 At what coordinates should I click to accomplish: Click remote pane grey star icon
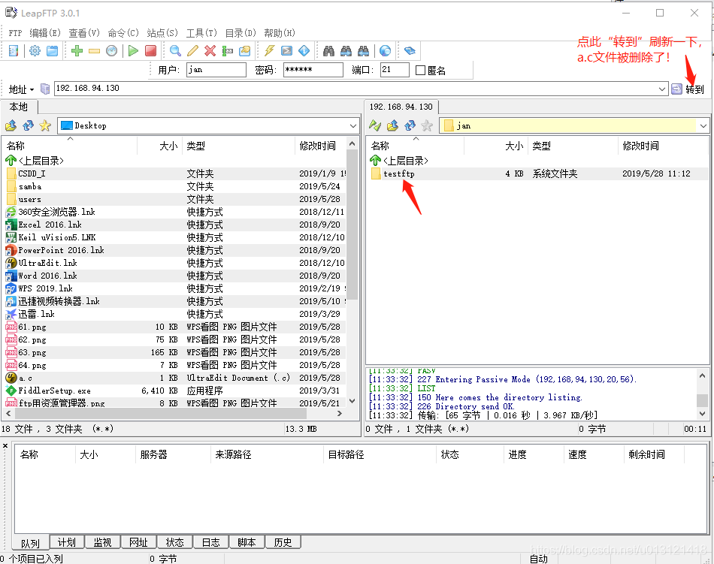point(427,125)
